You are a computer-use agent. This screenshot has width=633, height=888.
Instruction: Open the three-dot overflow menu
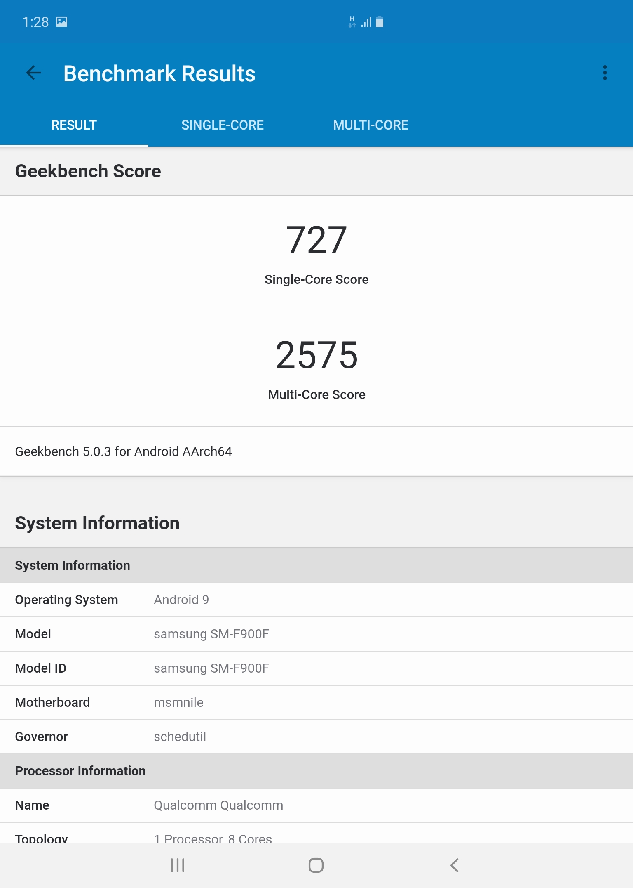(605, 73)
